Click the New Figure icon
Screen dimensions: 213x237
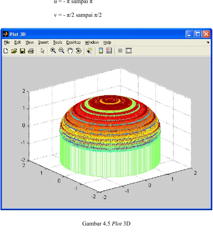(6, 51)
